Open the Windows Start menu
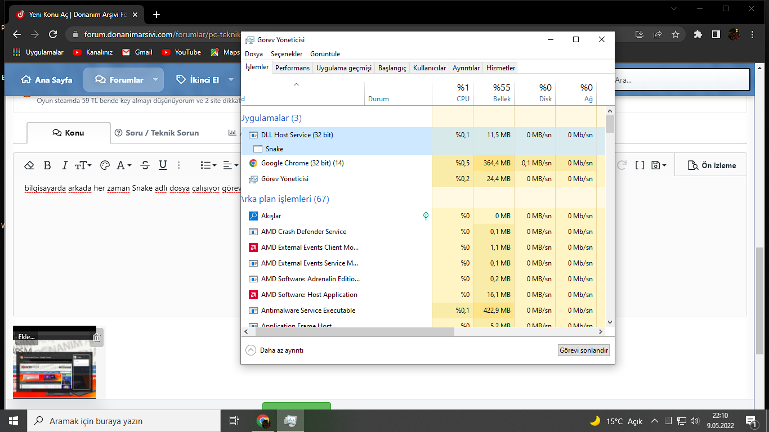Viewport: 769px width, 432px height. (13, 421)
